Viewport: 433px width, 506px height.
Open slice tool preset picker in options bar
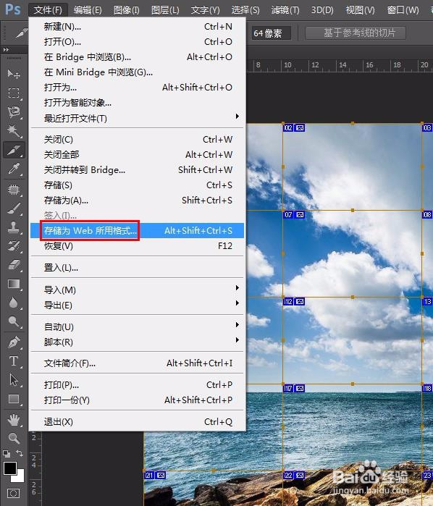coord(22,33)
